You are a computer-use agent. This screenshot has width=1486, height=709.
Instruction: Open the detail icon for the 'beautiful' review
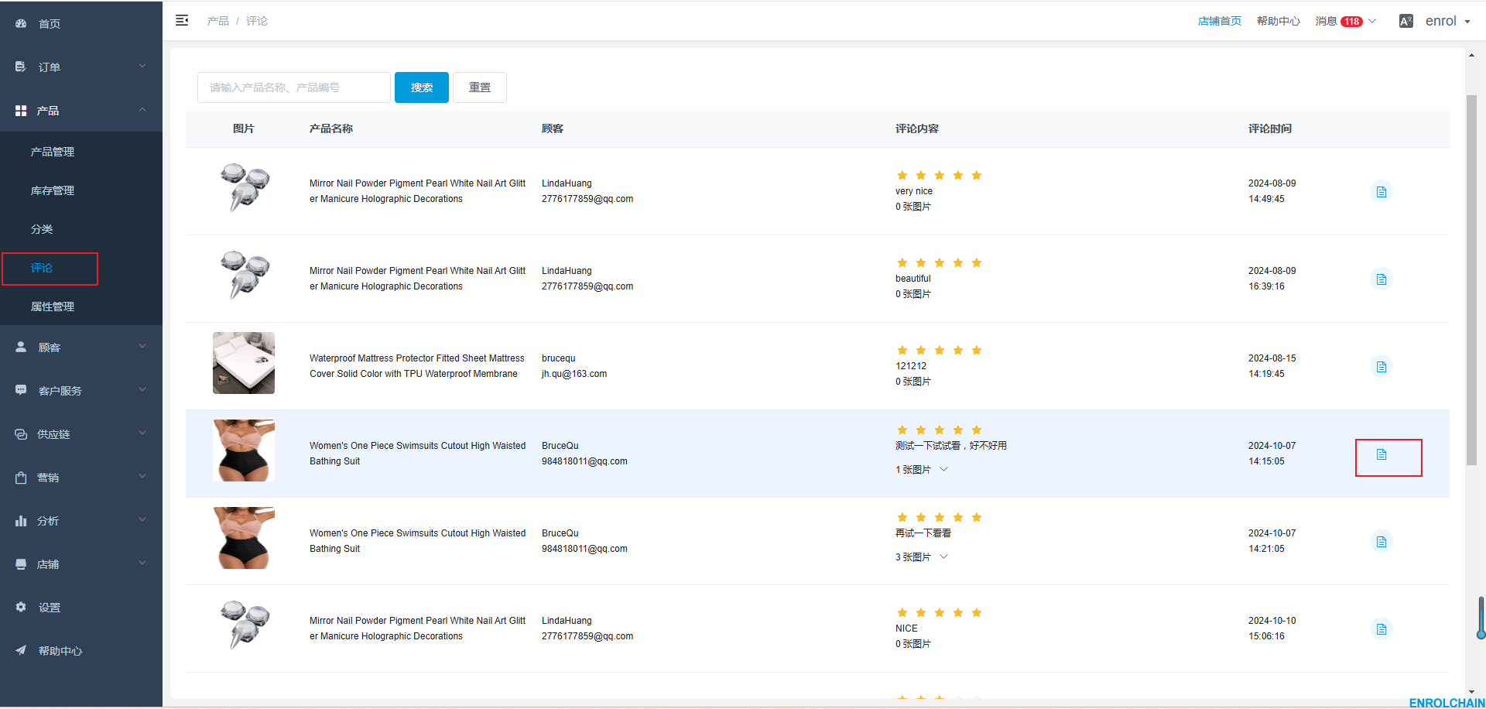click(x=1382, y=279)
